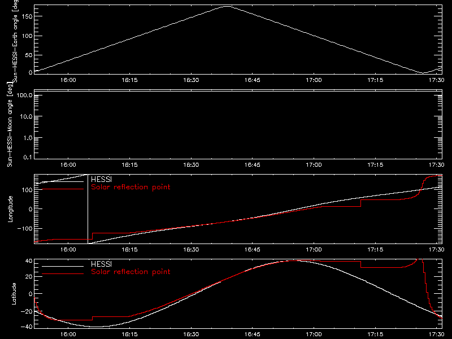Click vertical white wrap line in Longitude plot
This screenshot has width=452, height=339.
[x=88, y=209]
